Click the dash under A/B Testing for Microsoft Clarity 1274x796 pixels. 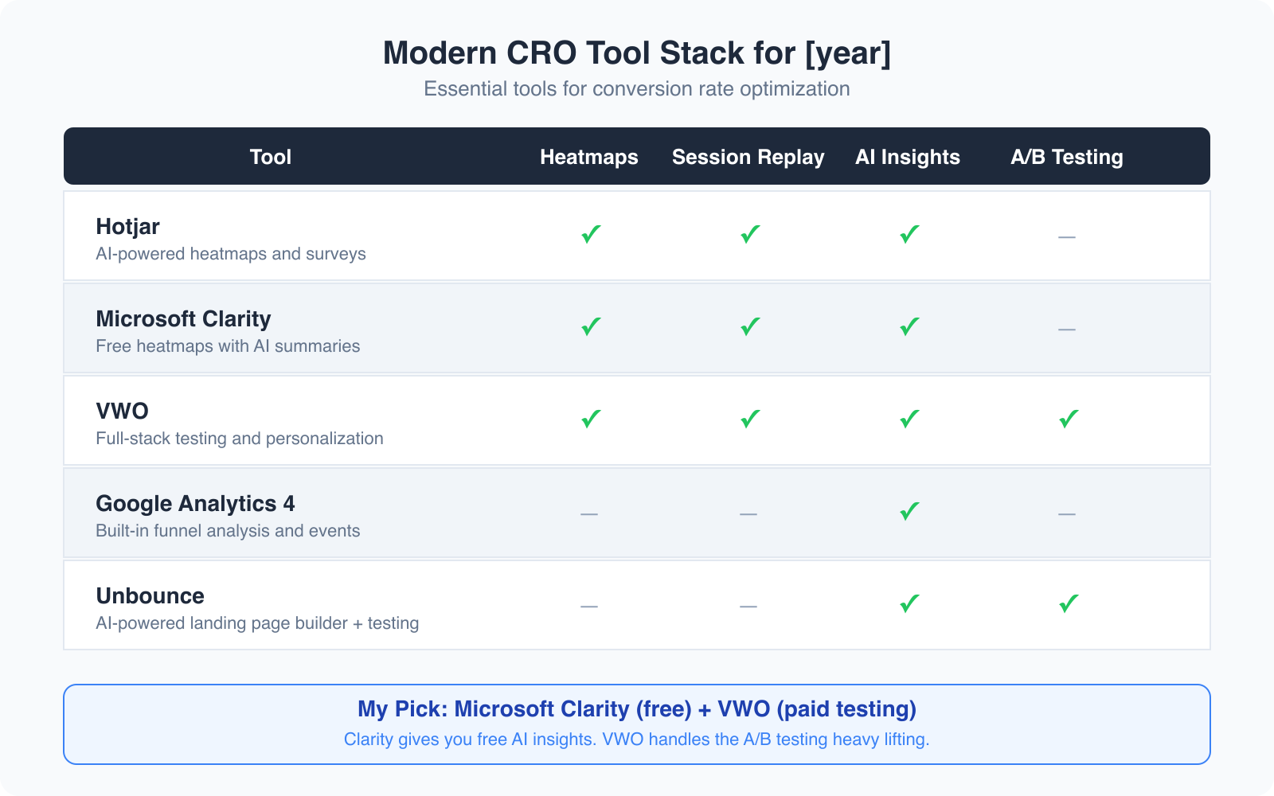tap(1067, 328)
